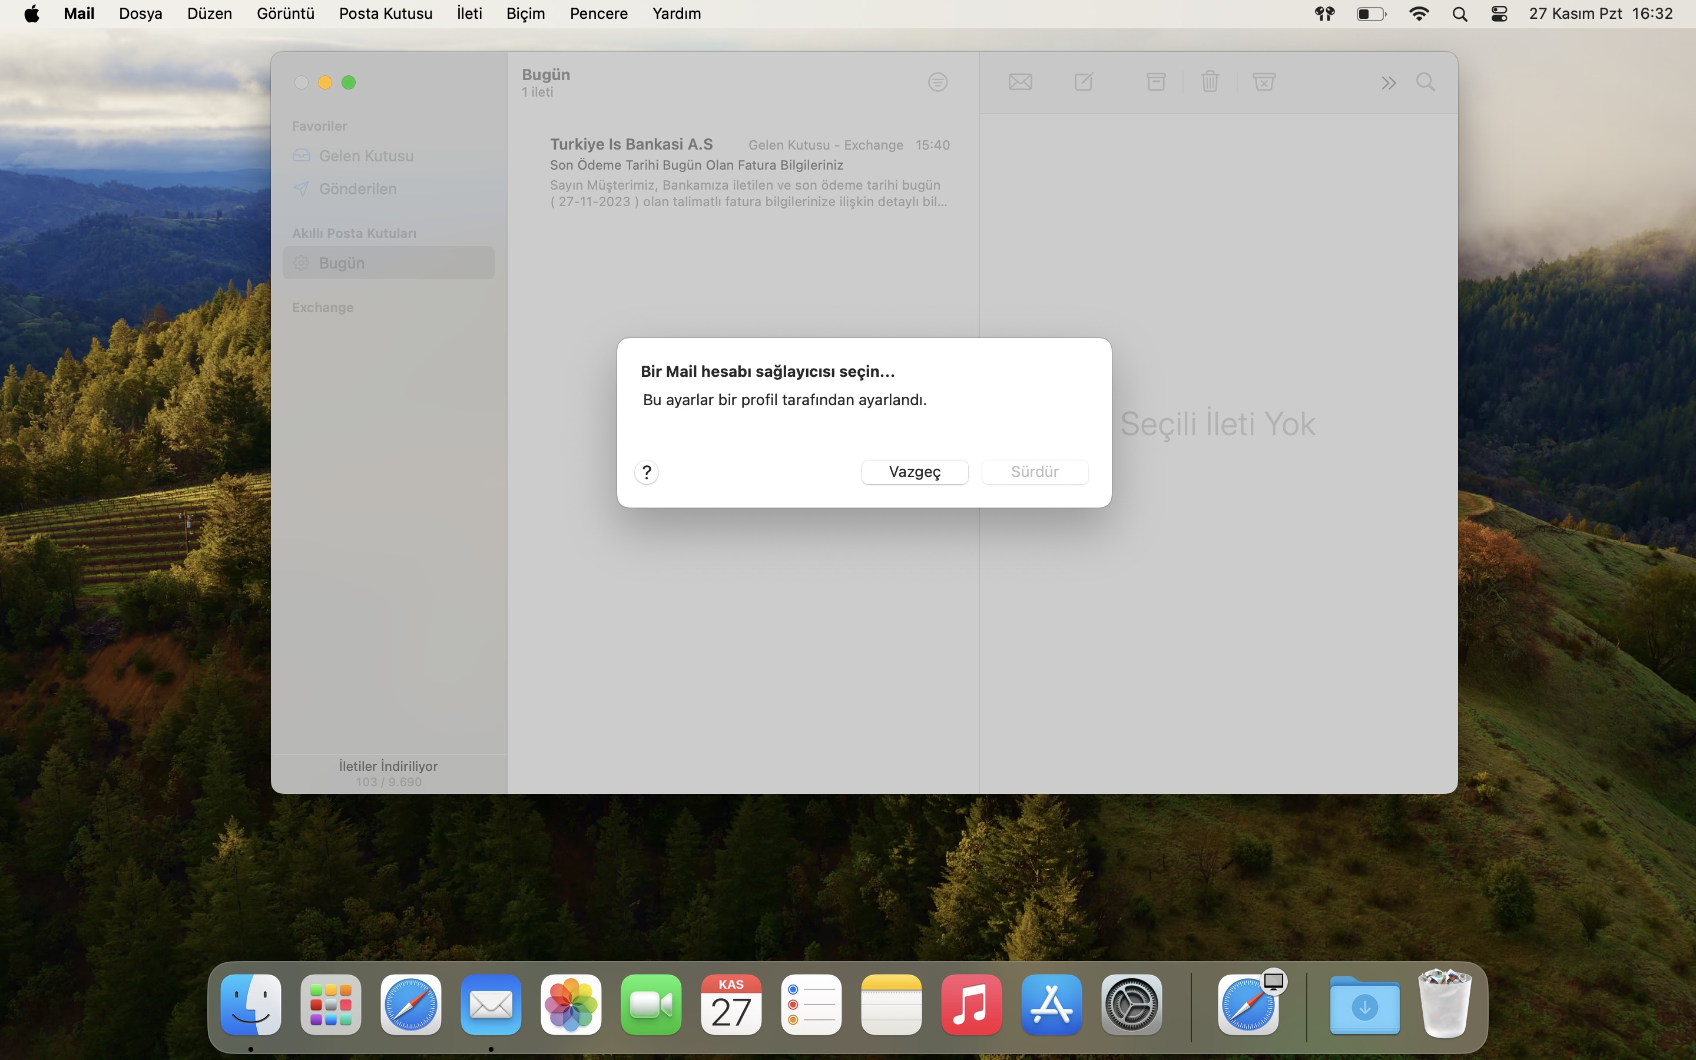Screen dimensions: 1696x1060
Task: Click the Vazgeç button in the dialog
Action: point(915,472)
